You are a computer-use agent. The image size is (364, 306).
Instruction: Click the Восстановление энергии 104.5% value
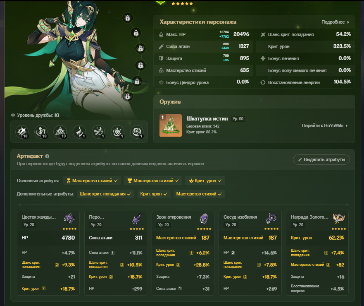point(342,82)
